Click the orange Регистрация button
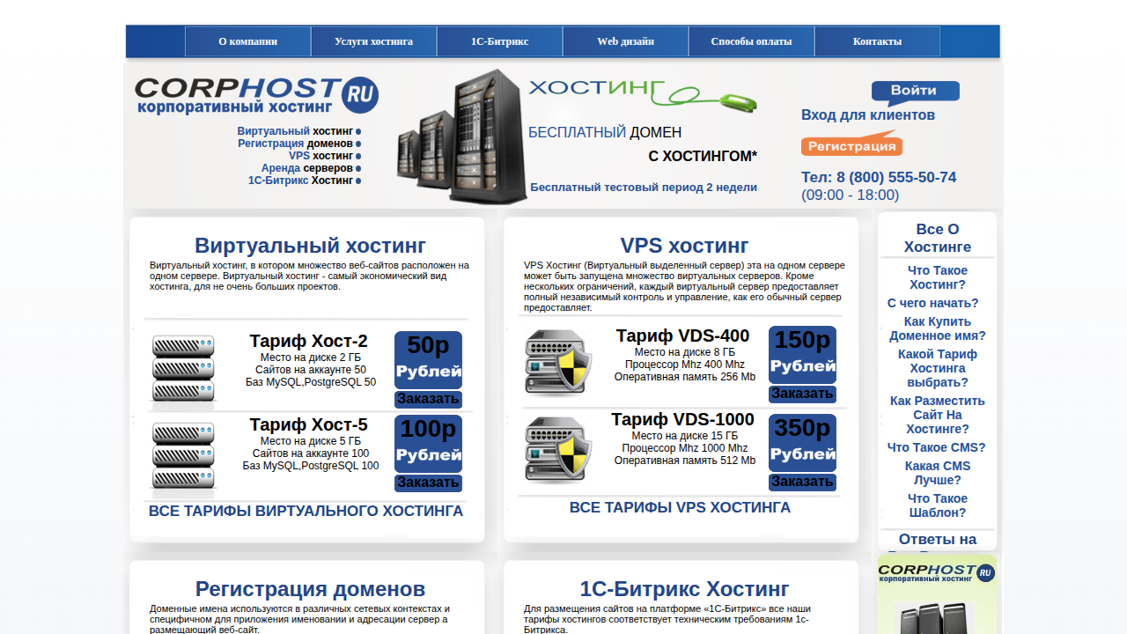Screen dimensions: 1127x634 point(851,144)
